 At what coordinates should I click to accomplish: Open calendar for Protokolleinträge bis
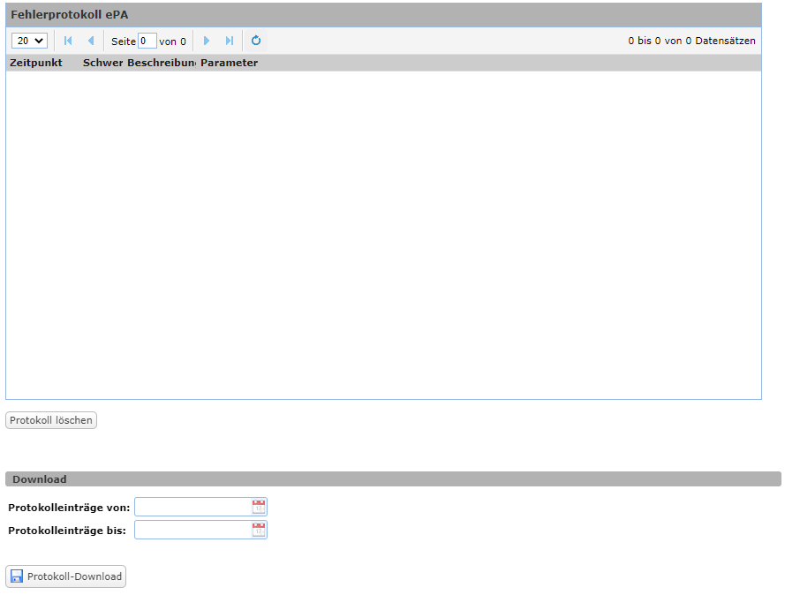pyautogui.click(x=258, y=530)
